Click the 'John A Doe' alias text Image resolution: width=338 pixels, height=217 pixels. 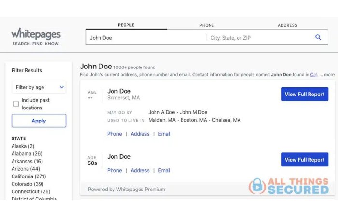[x=161, y=112]
